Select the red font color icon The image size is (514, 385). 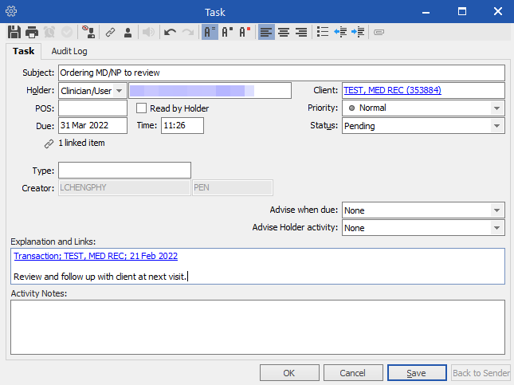[x=245, y=33]
